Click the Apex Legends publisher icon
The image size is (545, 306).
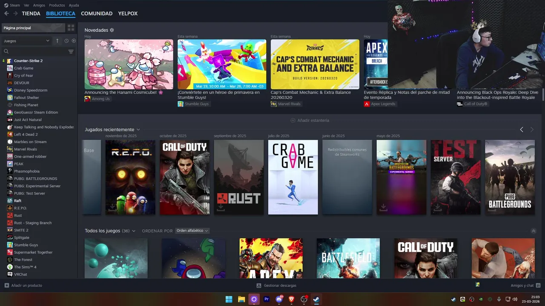pyautogui.click(x=367, y=104)
